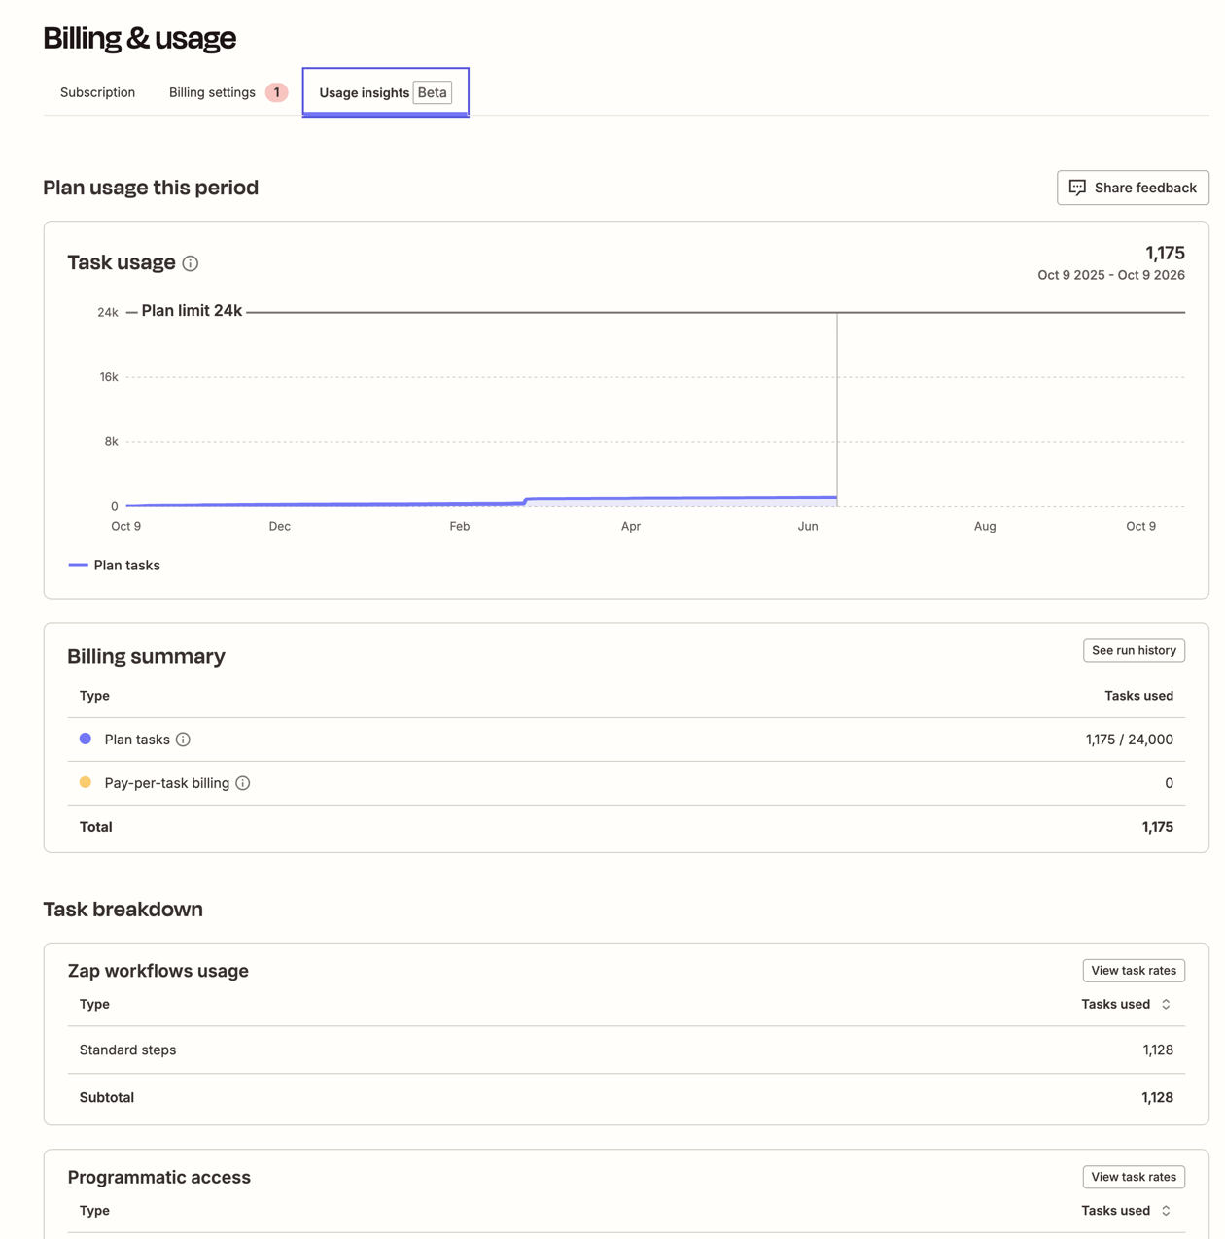Sort Programmatic access by Tasks used
Viewport: 1225px width, 1239px height.
[x=1126, y=1211]
